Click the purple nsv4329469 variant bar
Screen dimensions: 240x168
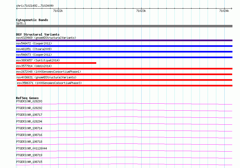tap(124, 40)
